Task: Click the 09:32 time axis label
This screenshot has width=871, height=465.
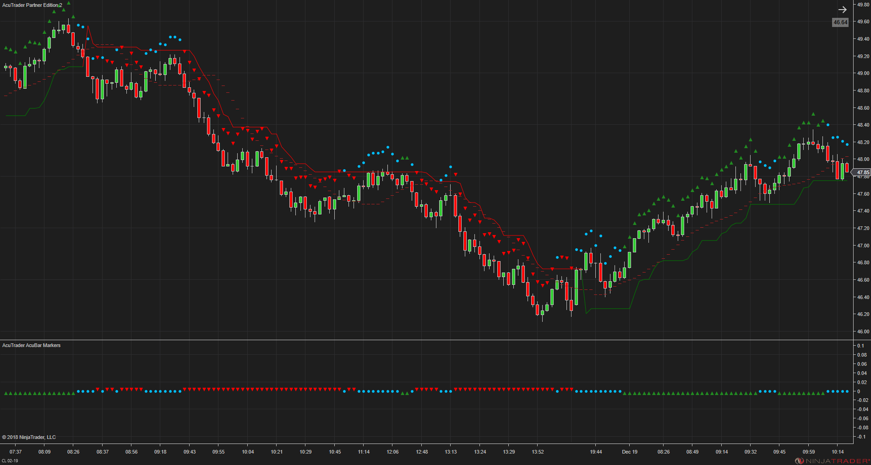Action: coord(751,452)
